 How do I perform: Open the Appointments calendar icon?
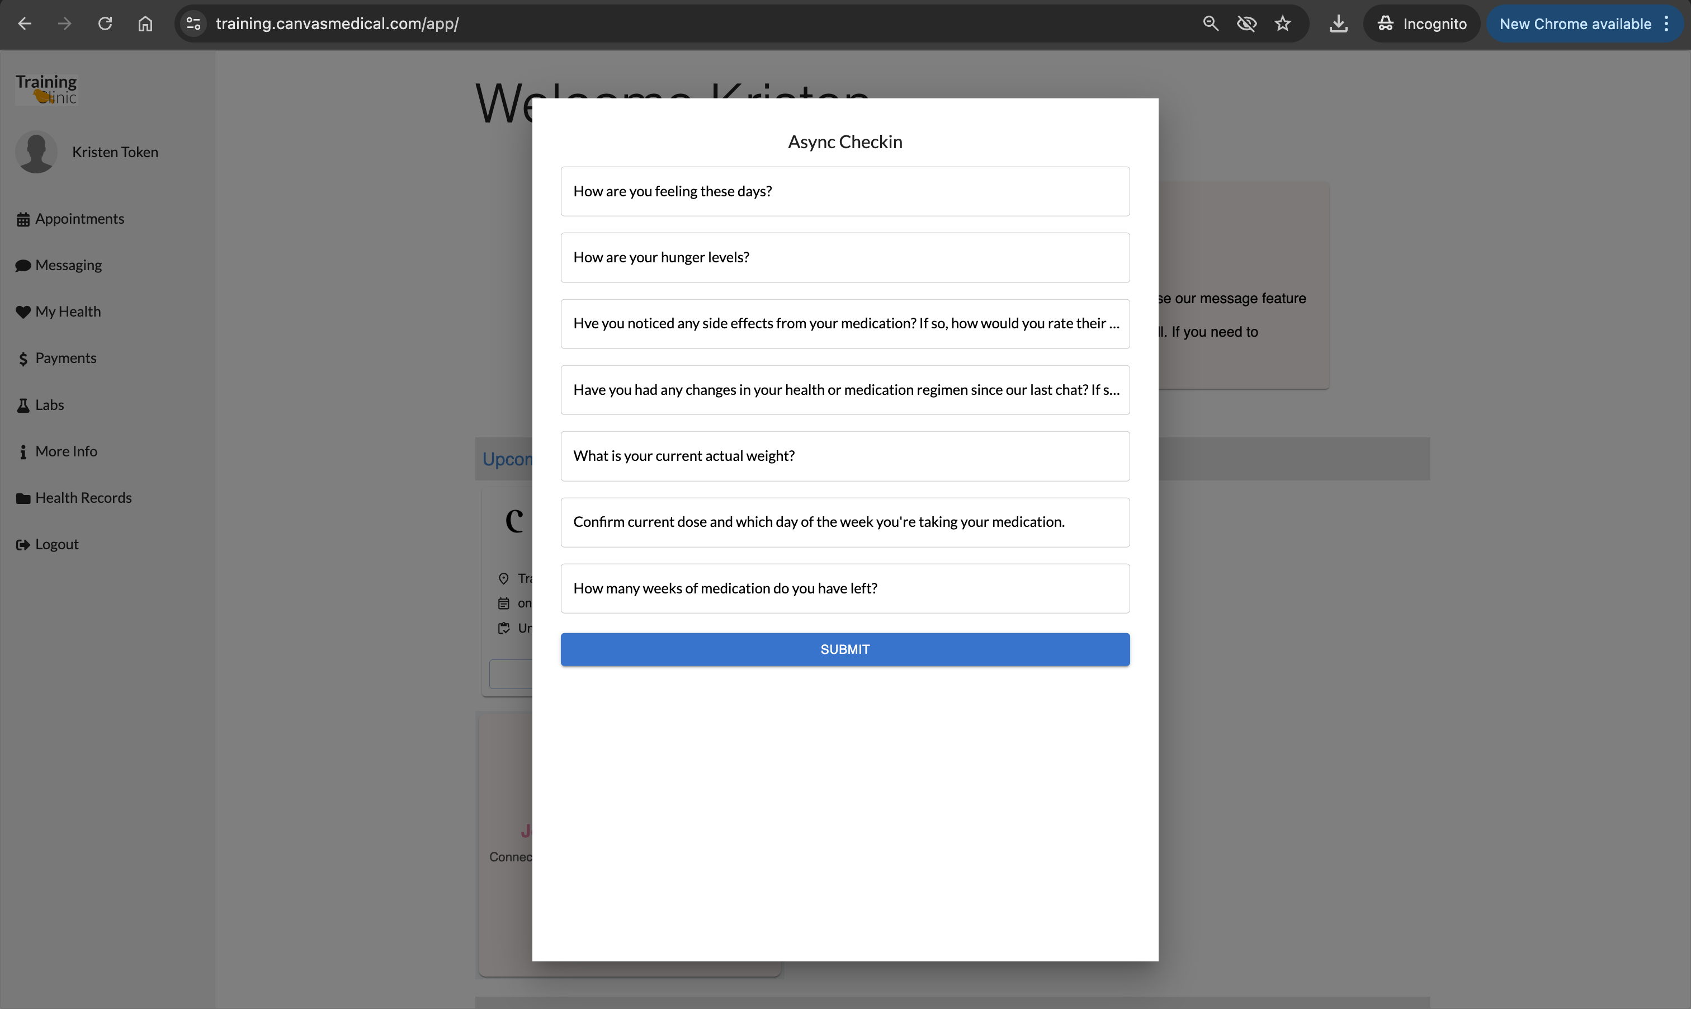(24, 218)
